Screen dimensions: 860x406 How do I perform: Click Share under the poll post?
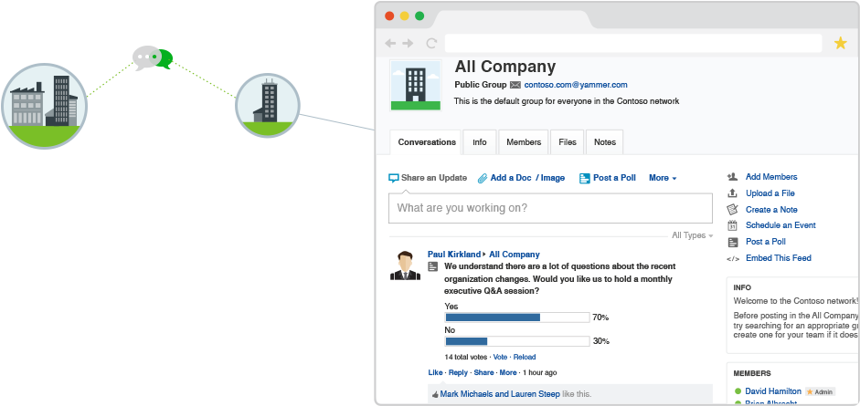(483, 372)
